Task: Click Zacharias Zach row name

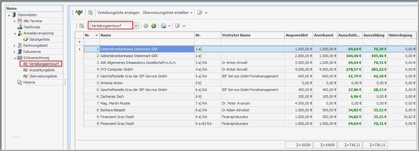Action: [x=112, y=96]
